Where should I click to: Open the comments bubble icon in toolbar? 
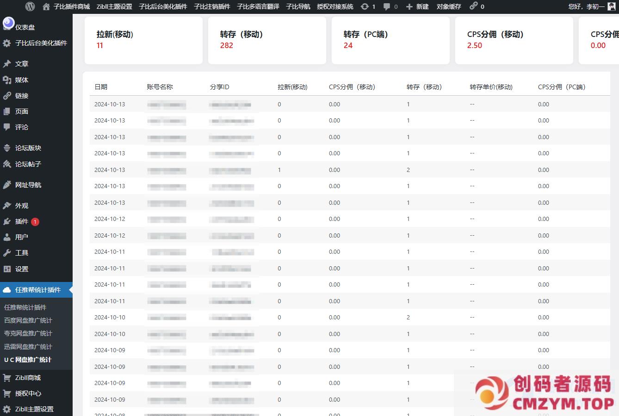pyautogui.click(x=387, y=6)
